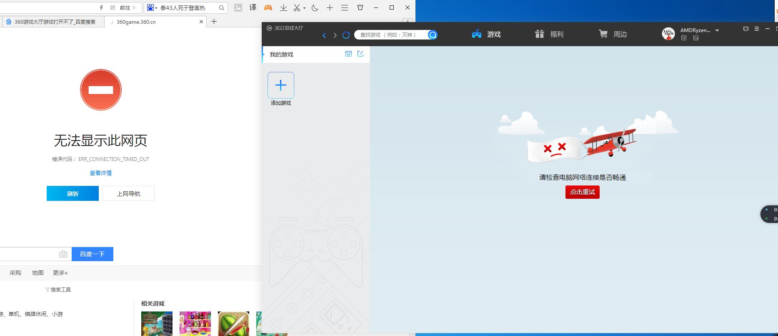
Task: Click the edit icon beside 我的游戏
Action: (x=360, y=54)
